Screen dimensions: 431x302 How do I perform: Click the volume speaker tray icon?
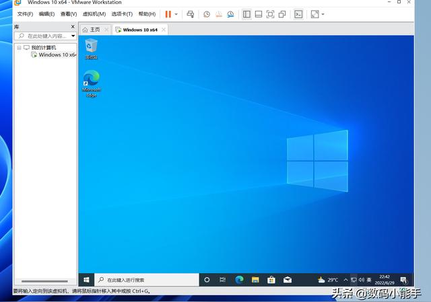click(x=362, y=280)
